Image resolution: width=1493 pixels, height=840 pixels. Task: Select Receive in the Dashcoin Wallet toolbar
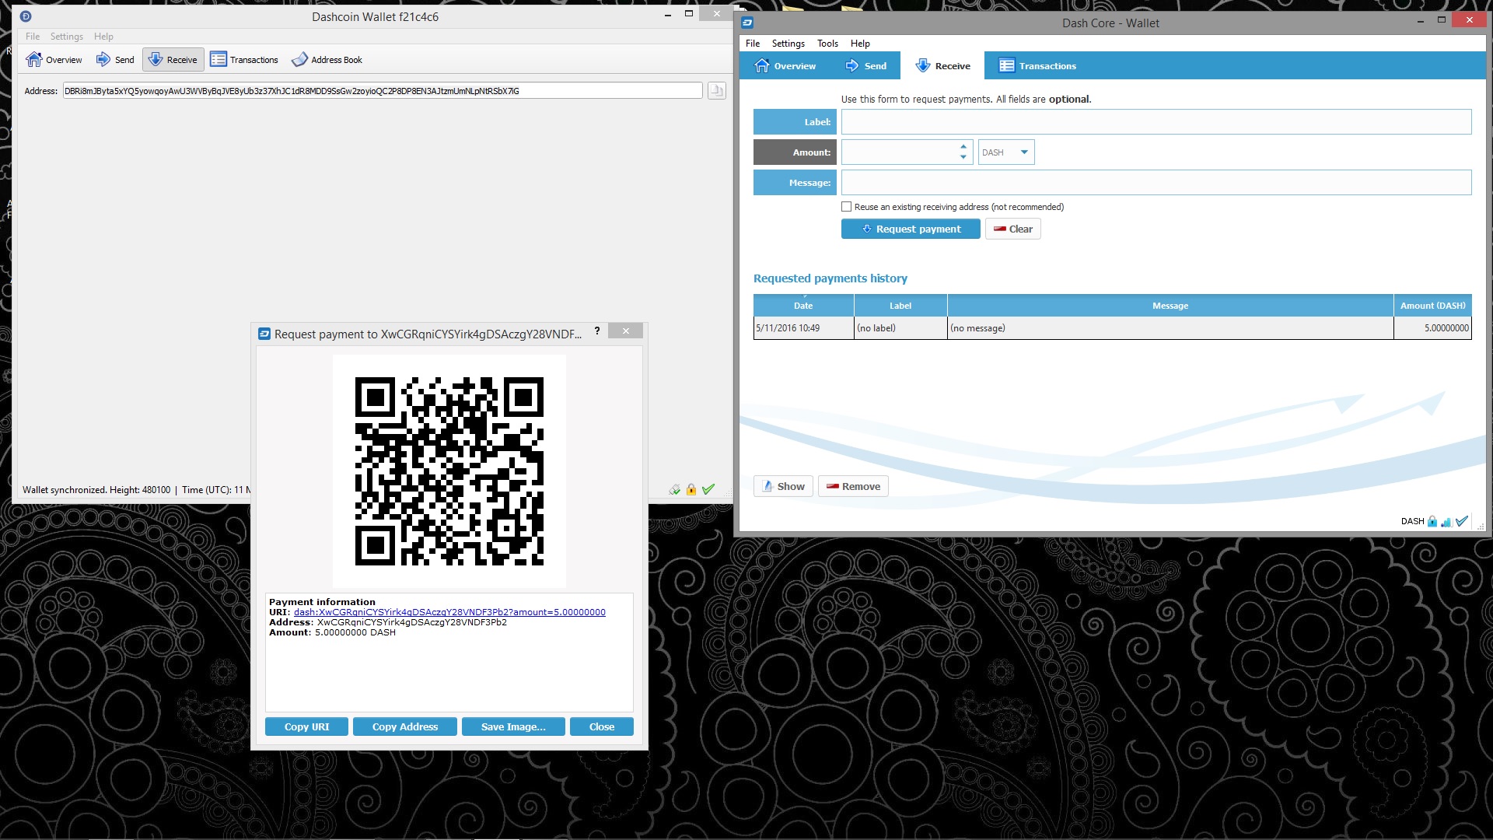173,60
